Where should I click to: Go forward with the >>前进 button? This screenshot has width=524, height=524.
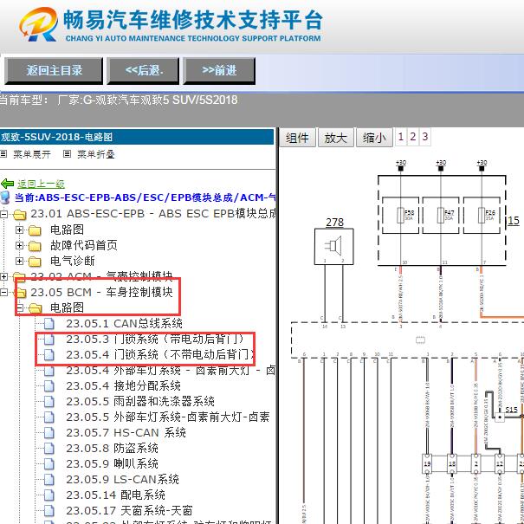click(219, 70)
